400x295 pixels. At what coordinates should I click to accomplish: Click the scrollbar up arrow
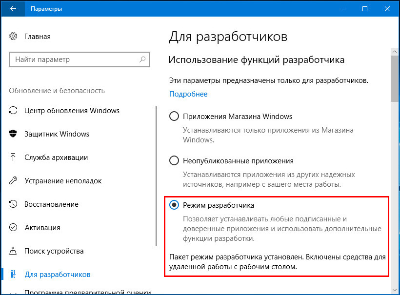click(395, 52)
